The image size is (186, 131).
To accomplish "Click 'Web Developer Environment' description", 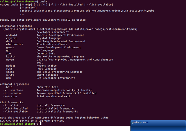I will pos(56,78).
